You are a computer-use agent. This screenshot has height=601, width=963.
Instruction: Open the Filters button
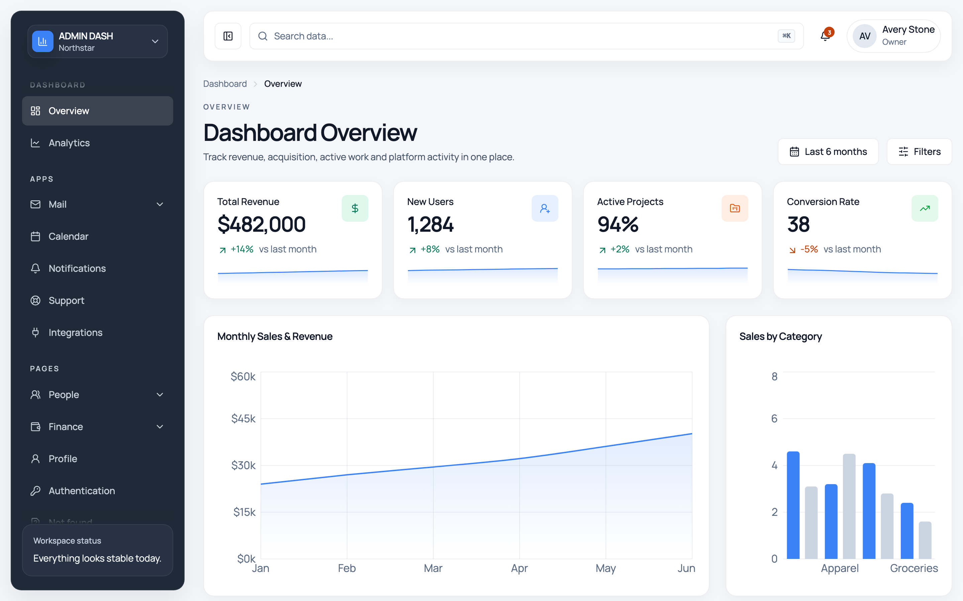coord(919,152)
